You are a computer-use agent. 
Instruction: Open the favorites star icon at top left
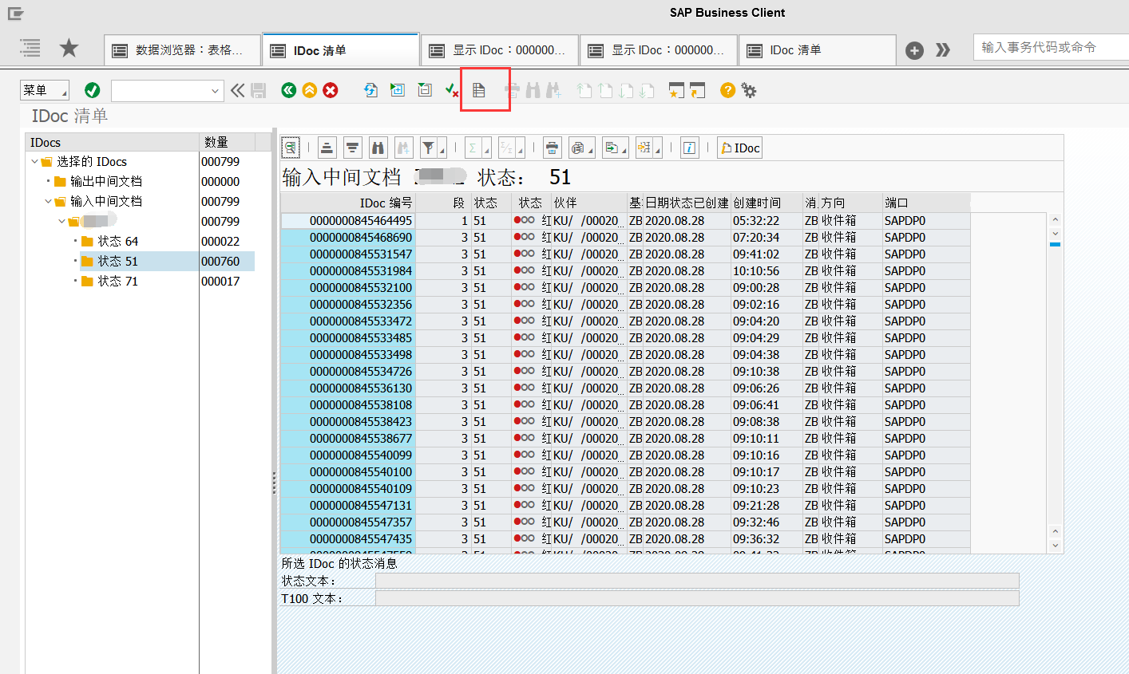point(69,48)
